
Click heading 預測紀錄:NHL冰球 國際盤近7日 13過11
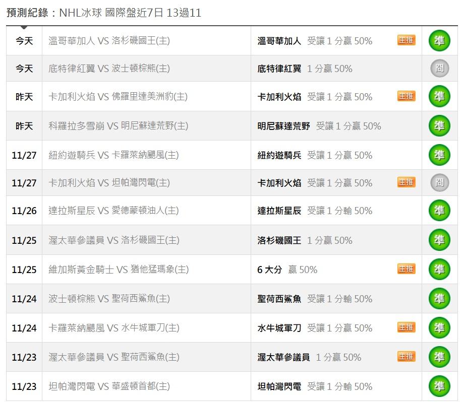104,13
